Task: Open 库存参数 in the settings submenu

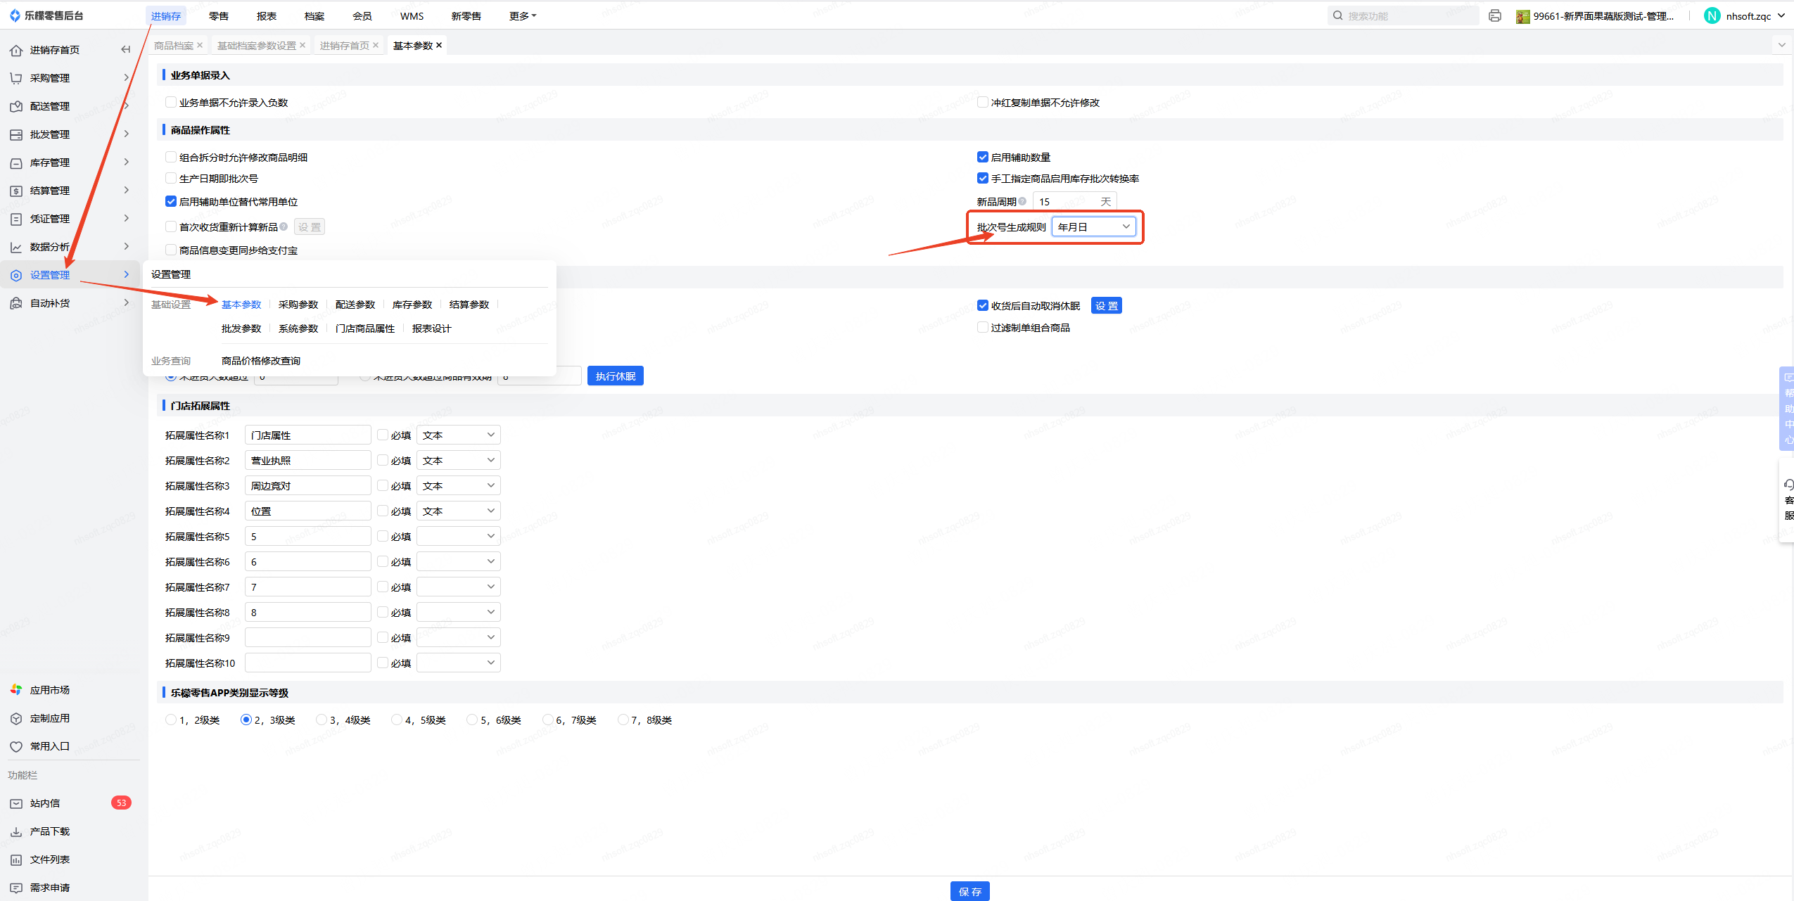Action: 412,305
